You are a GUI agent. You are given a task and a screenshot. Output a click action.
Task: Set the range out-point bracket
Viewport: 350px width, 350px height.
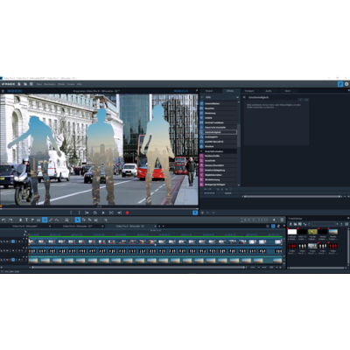click(x=79, y=213)
